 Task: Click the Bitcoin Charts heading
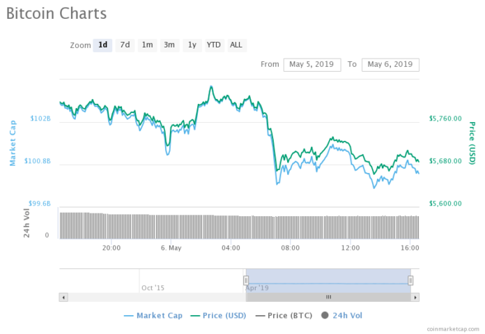click(x=56, y=14)
